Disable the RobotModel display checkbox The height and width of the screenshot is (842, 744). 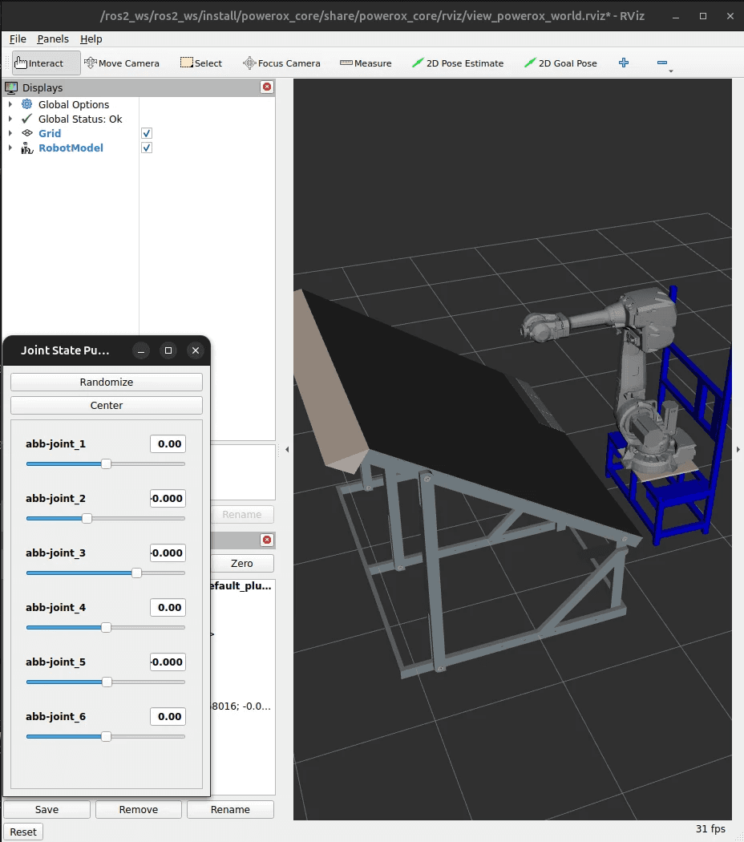(147, 148)
